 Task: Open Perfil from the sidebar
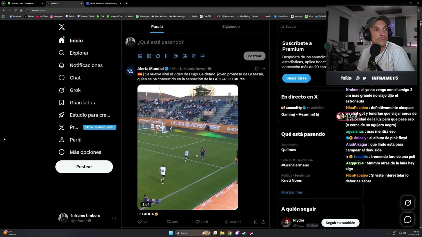[x=70, y=140]
